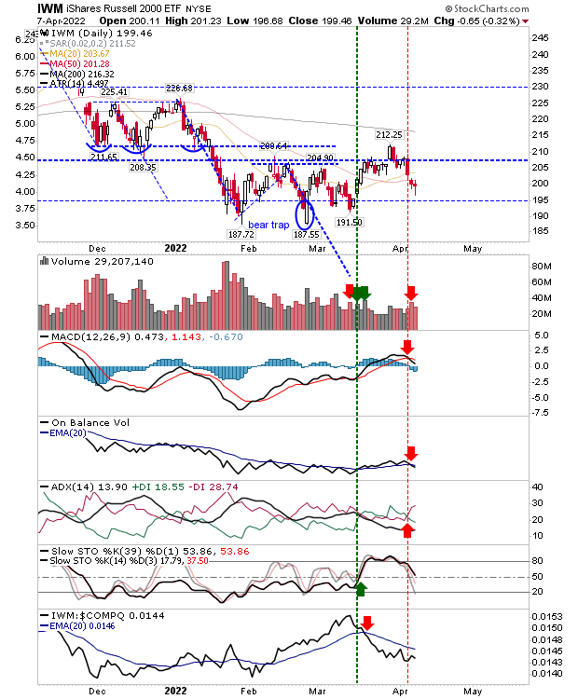Click the volume bars icon beside Volume label

(x=44, y=261)
